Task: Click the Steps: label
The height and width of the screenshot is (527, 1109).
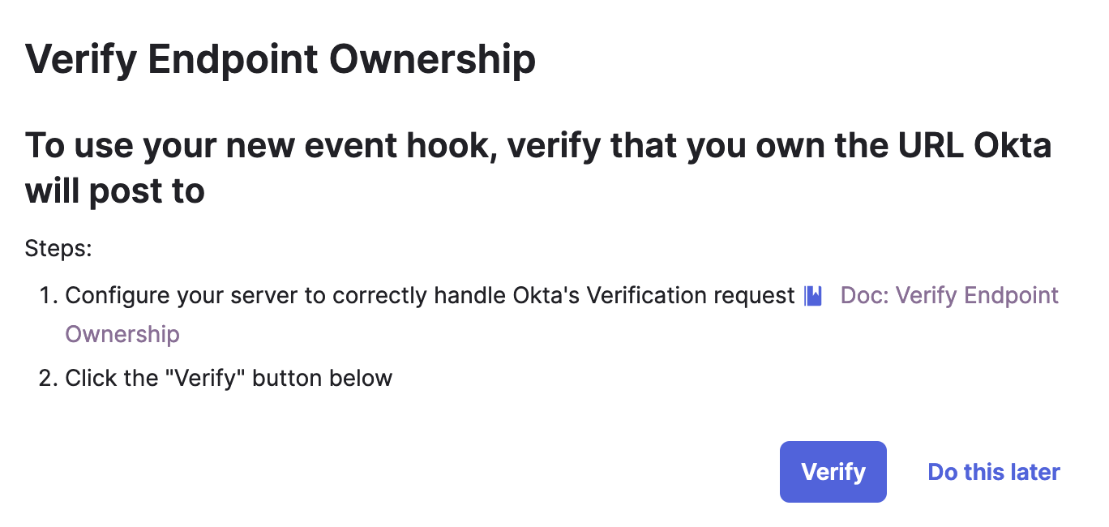Action: [58, 247]
